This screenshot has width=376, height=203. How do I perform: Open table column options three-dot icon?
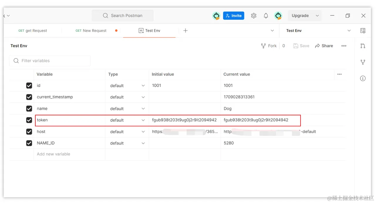click(x=340, y=74)
